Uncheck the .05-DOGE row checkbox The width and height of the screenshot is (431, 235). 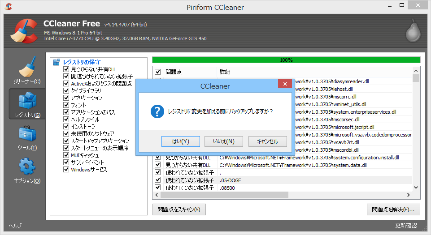point(157,180)
